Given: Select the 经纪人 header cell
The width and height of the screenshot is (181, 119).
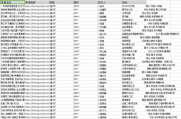Looking at the screenshot, I should point(110,2).
